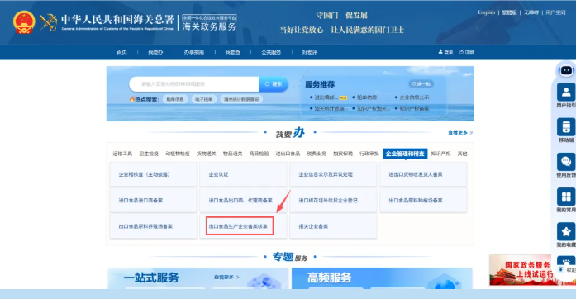This screenshot has height=299, width=576.
Task: Click the 注册 register icon
Action: pos(461,52)
